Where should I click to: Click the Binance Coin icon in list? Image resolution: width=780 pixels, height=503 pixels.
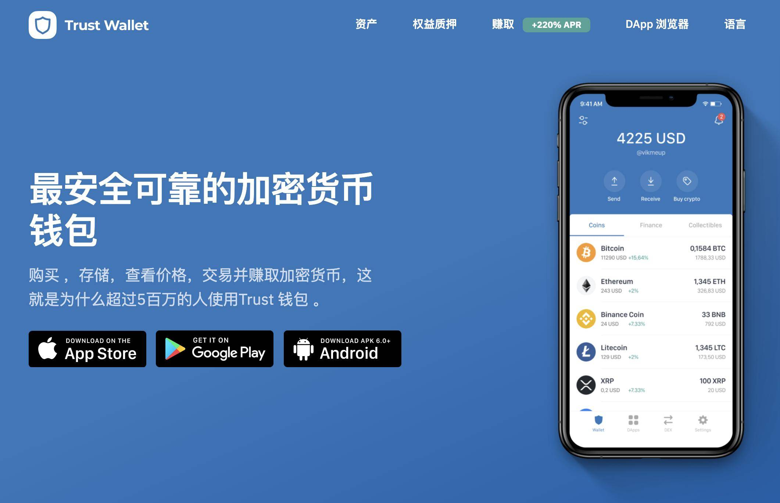point(588,319)
